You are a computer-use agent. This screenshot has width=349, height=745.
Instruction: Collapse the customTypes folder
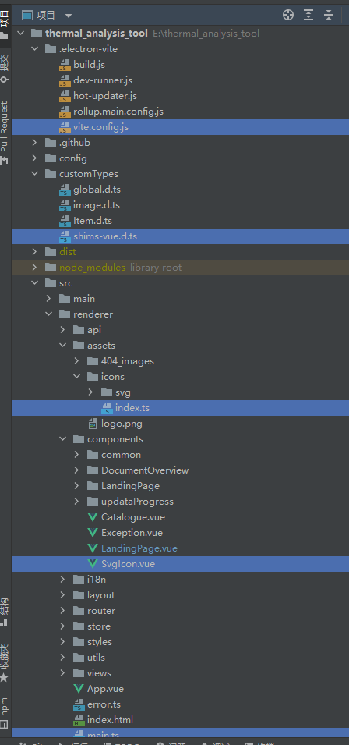34,174
